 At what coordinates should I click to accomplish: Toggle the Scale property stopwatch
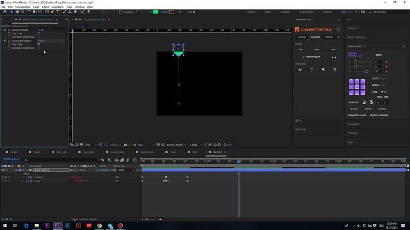(27, 181)
